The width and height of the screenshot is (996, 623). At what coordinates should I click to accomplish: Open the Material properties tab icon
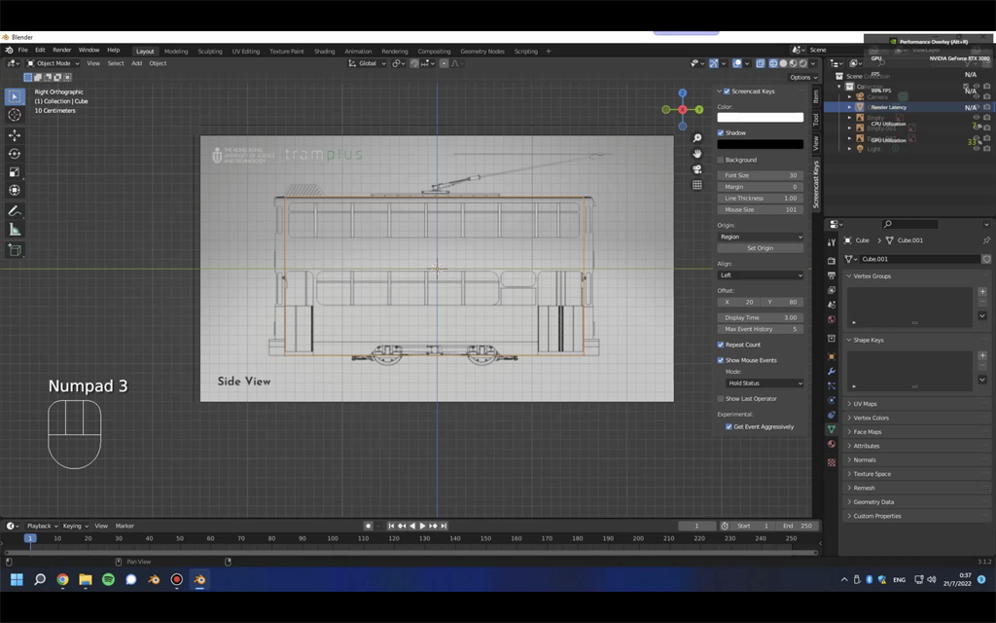[832, 444]
